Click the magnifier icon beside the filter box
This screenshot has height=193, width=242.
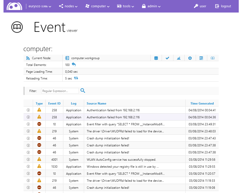pyautogui.click(x=83, y=91)
